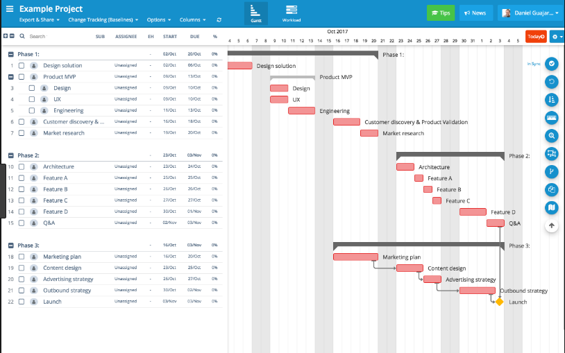The width and height of the screenshot is (565, 353).
Task: Tick the checkbox for Feature A
Action: (x=22, y=178)
